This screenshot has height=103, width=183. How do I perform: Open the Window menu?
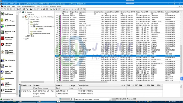(x=53, y=6)
